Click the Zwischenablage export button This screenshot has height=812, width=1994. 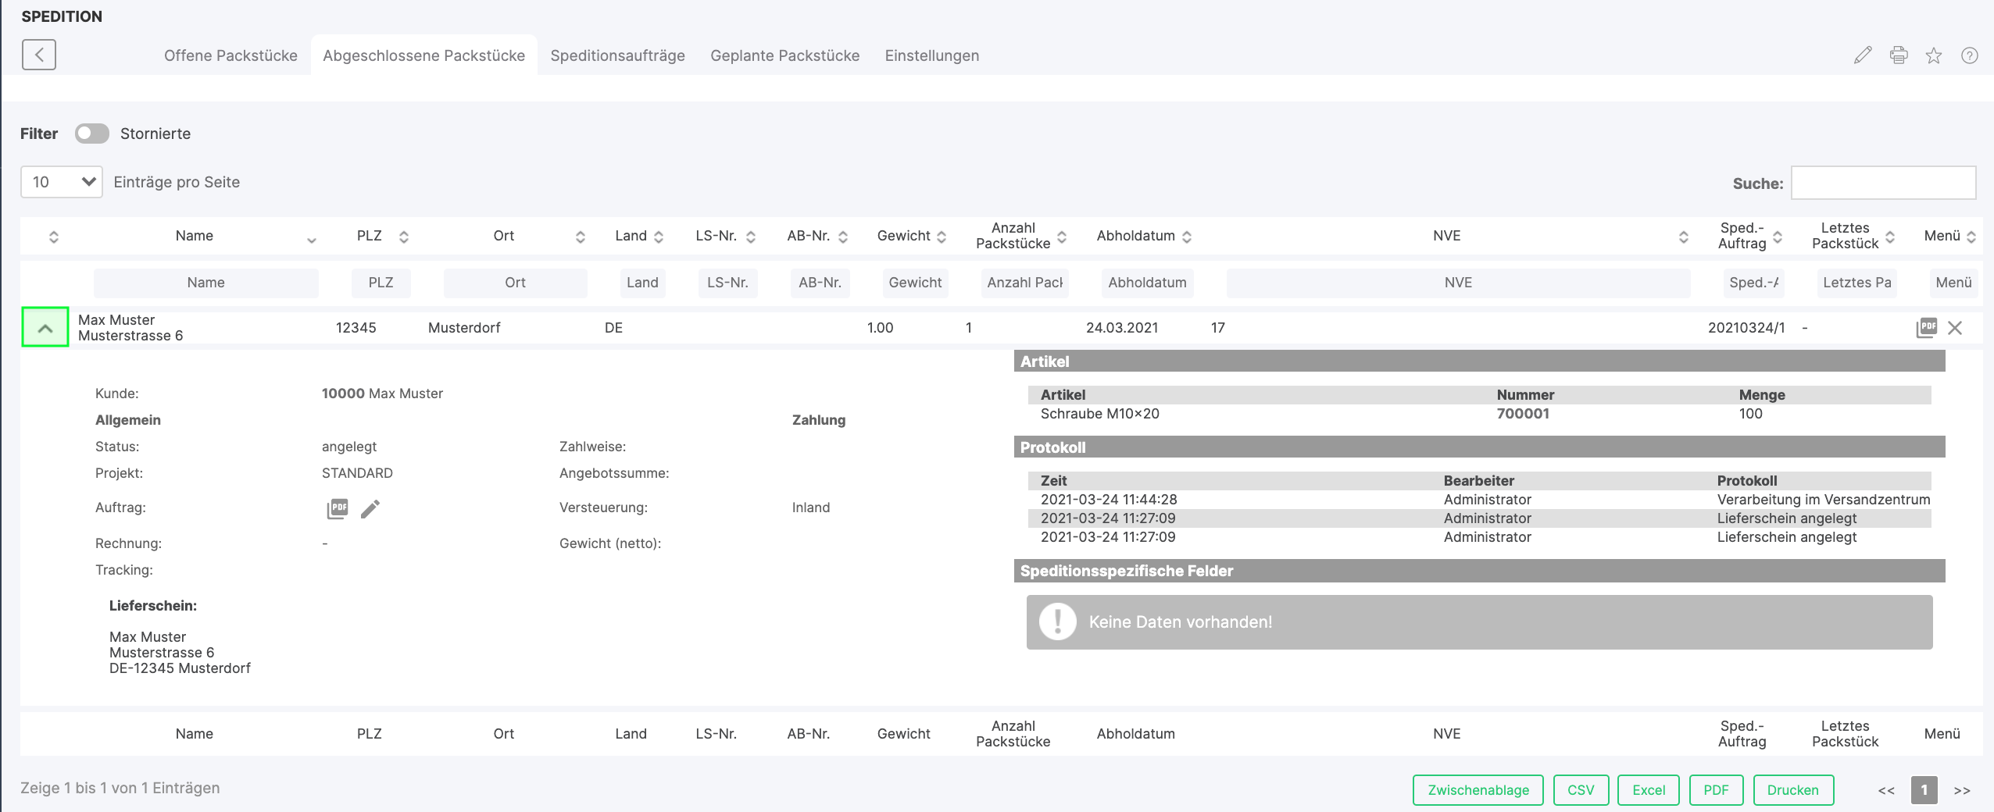point(1478,790)
